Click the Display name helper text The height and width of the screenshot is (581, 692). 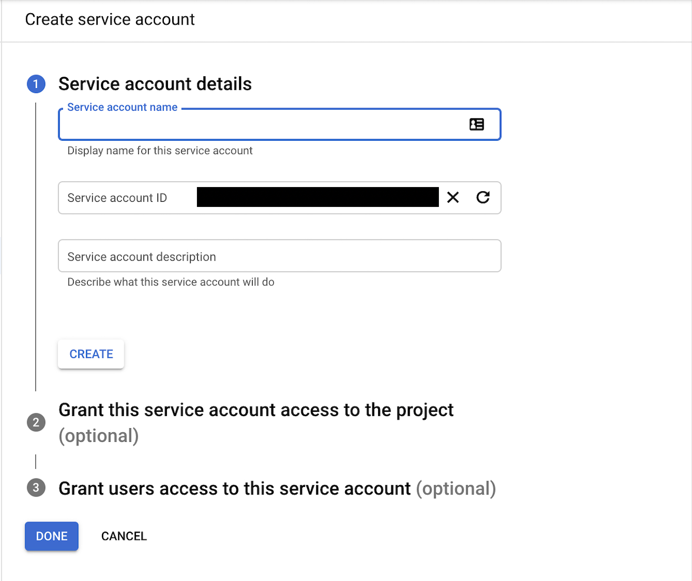pos(160,151)
